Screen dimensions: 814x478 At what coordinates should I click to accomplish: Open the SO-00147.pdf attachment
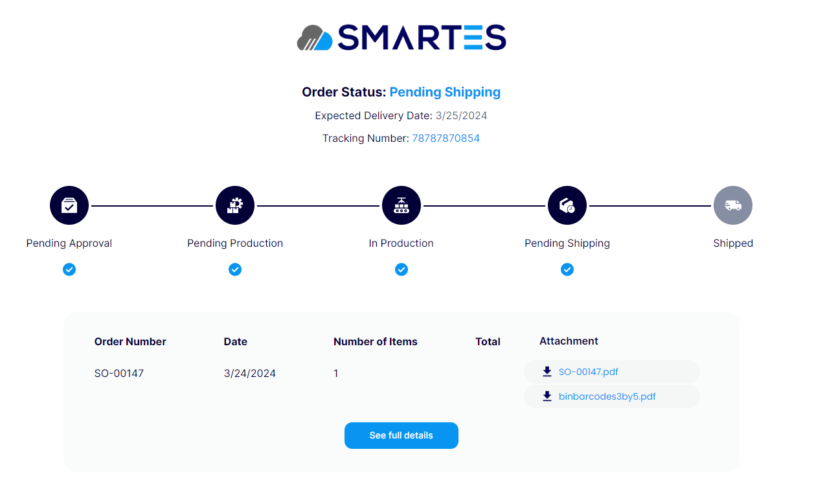588,372
